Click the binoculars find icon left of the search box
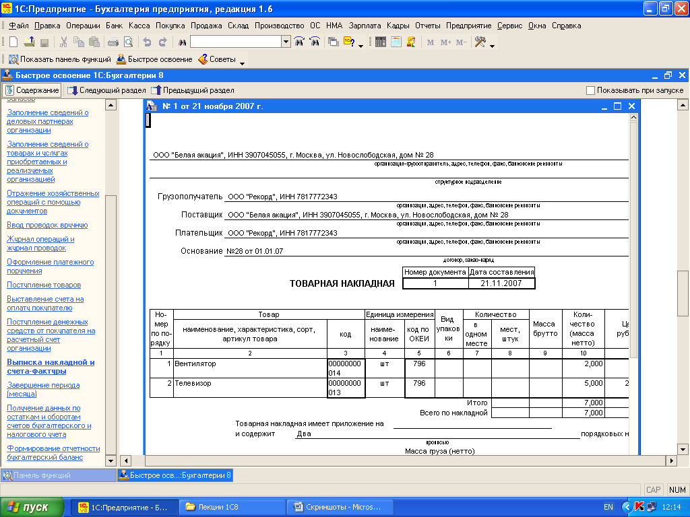The image size is (690, 517). [x=182, y=42]
